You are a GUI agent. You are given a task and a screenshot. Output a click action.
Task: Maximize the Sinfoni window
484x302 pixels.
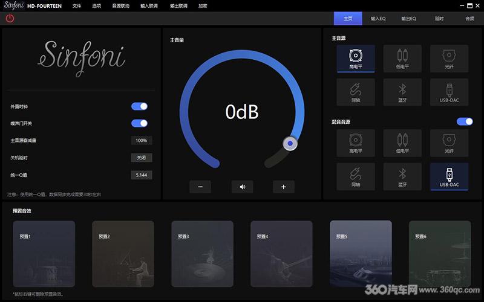(x=469, y=5)
